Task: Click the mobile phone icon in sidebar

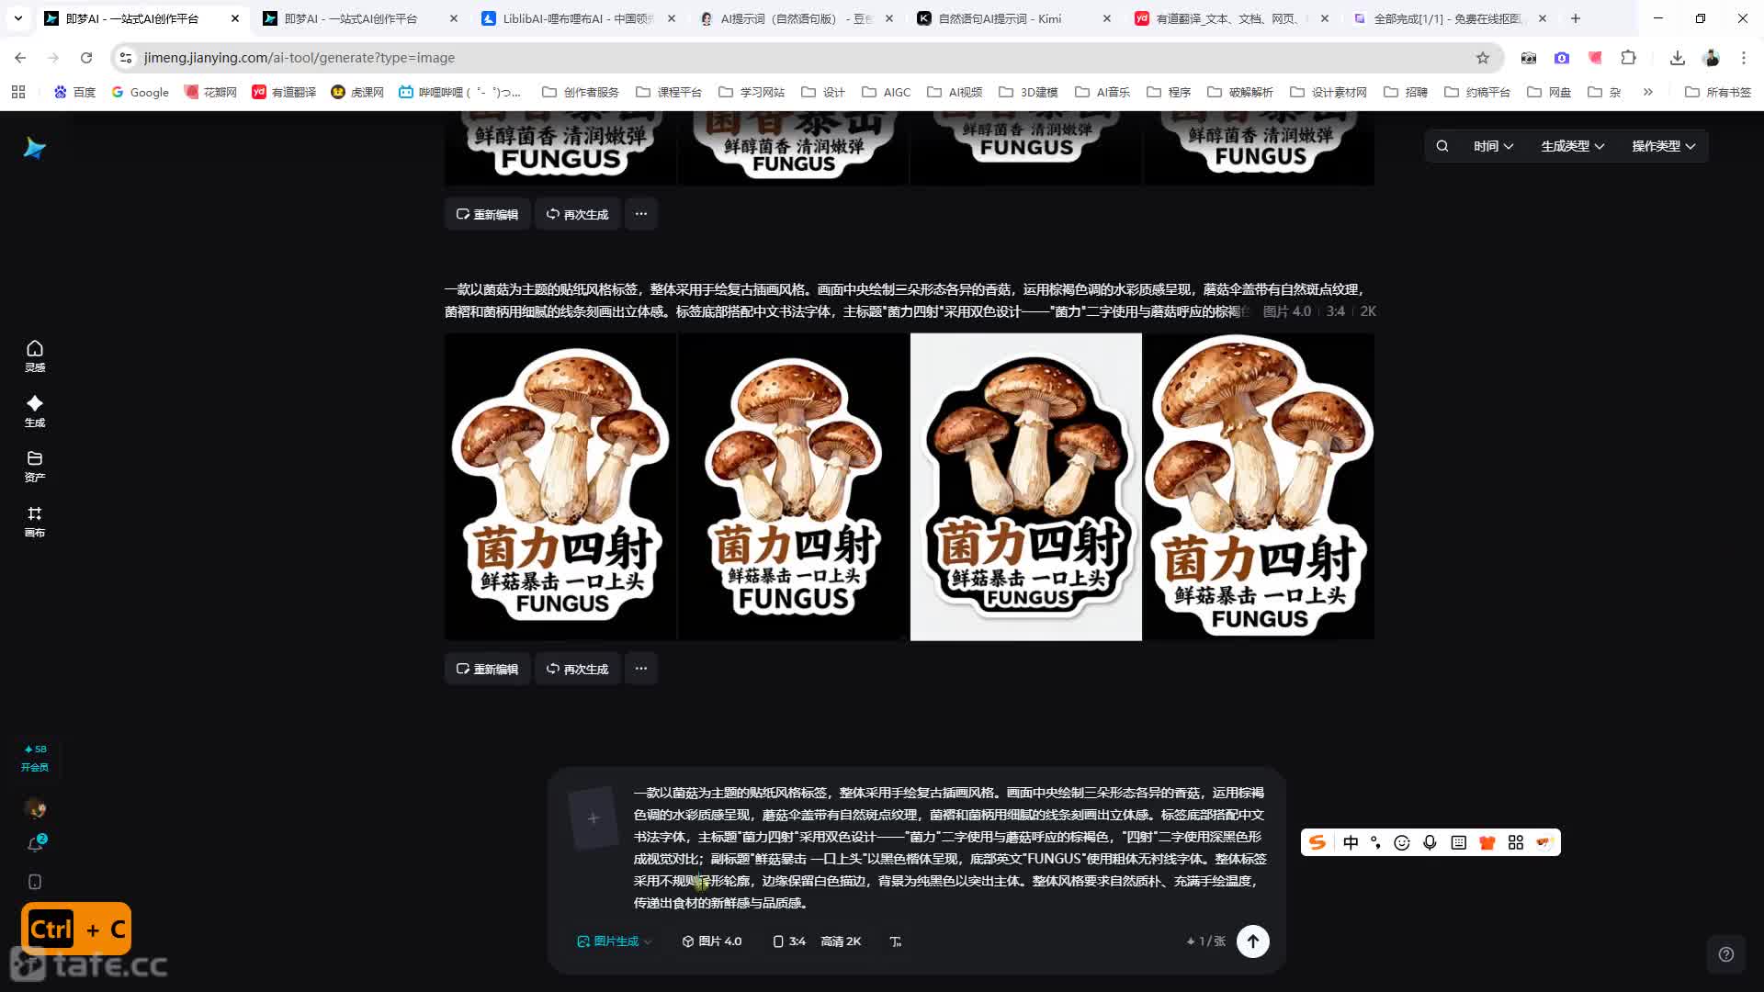Action: click(35, 882)
